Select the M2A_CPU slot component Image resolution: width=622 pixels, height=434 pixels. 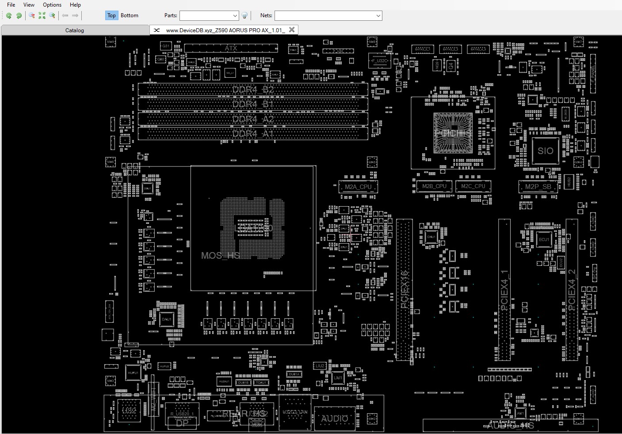pos(358,187)
